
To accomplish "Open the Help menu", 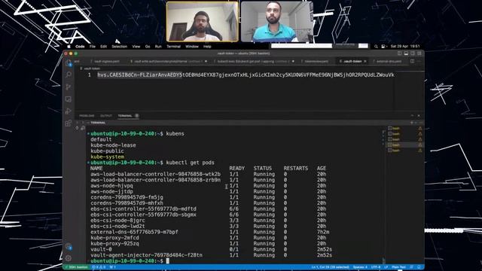I will point(207,47).
